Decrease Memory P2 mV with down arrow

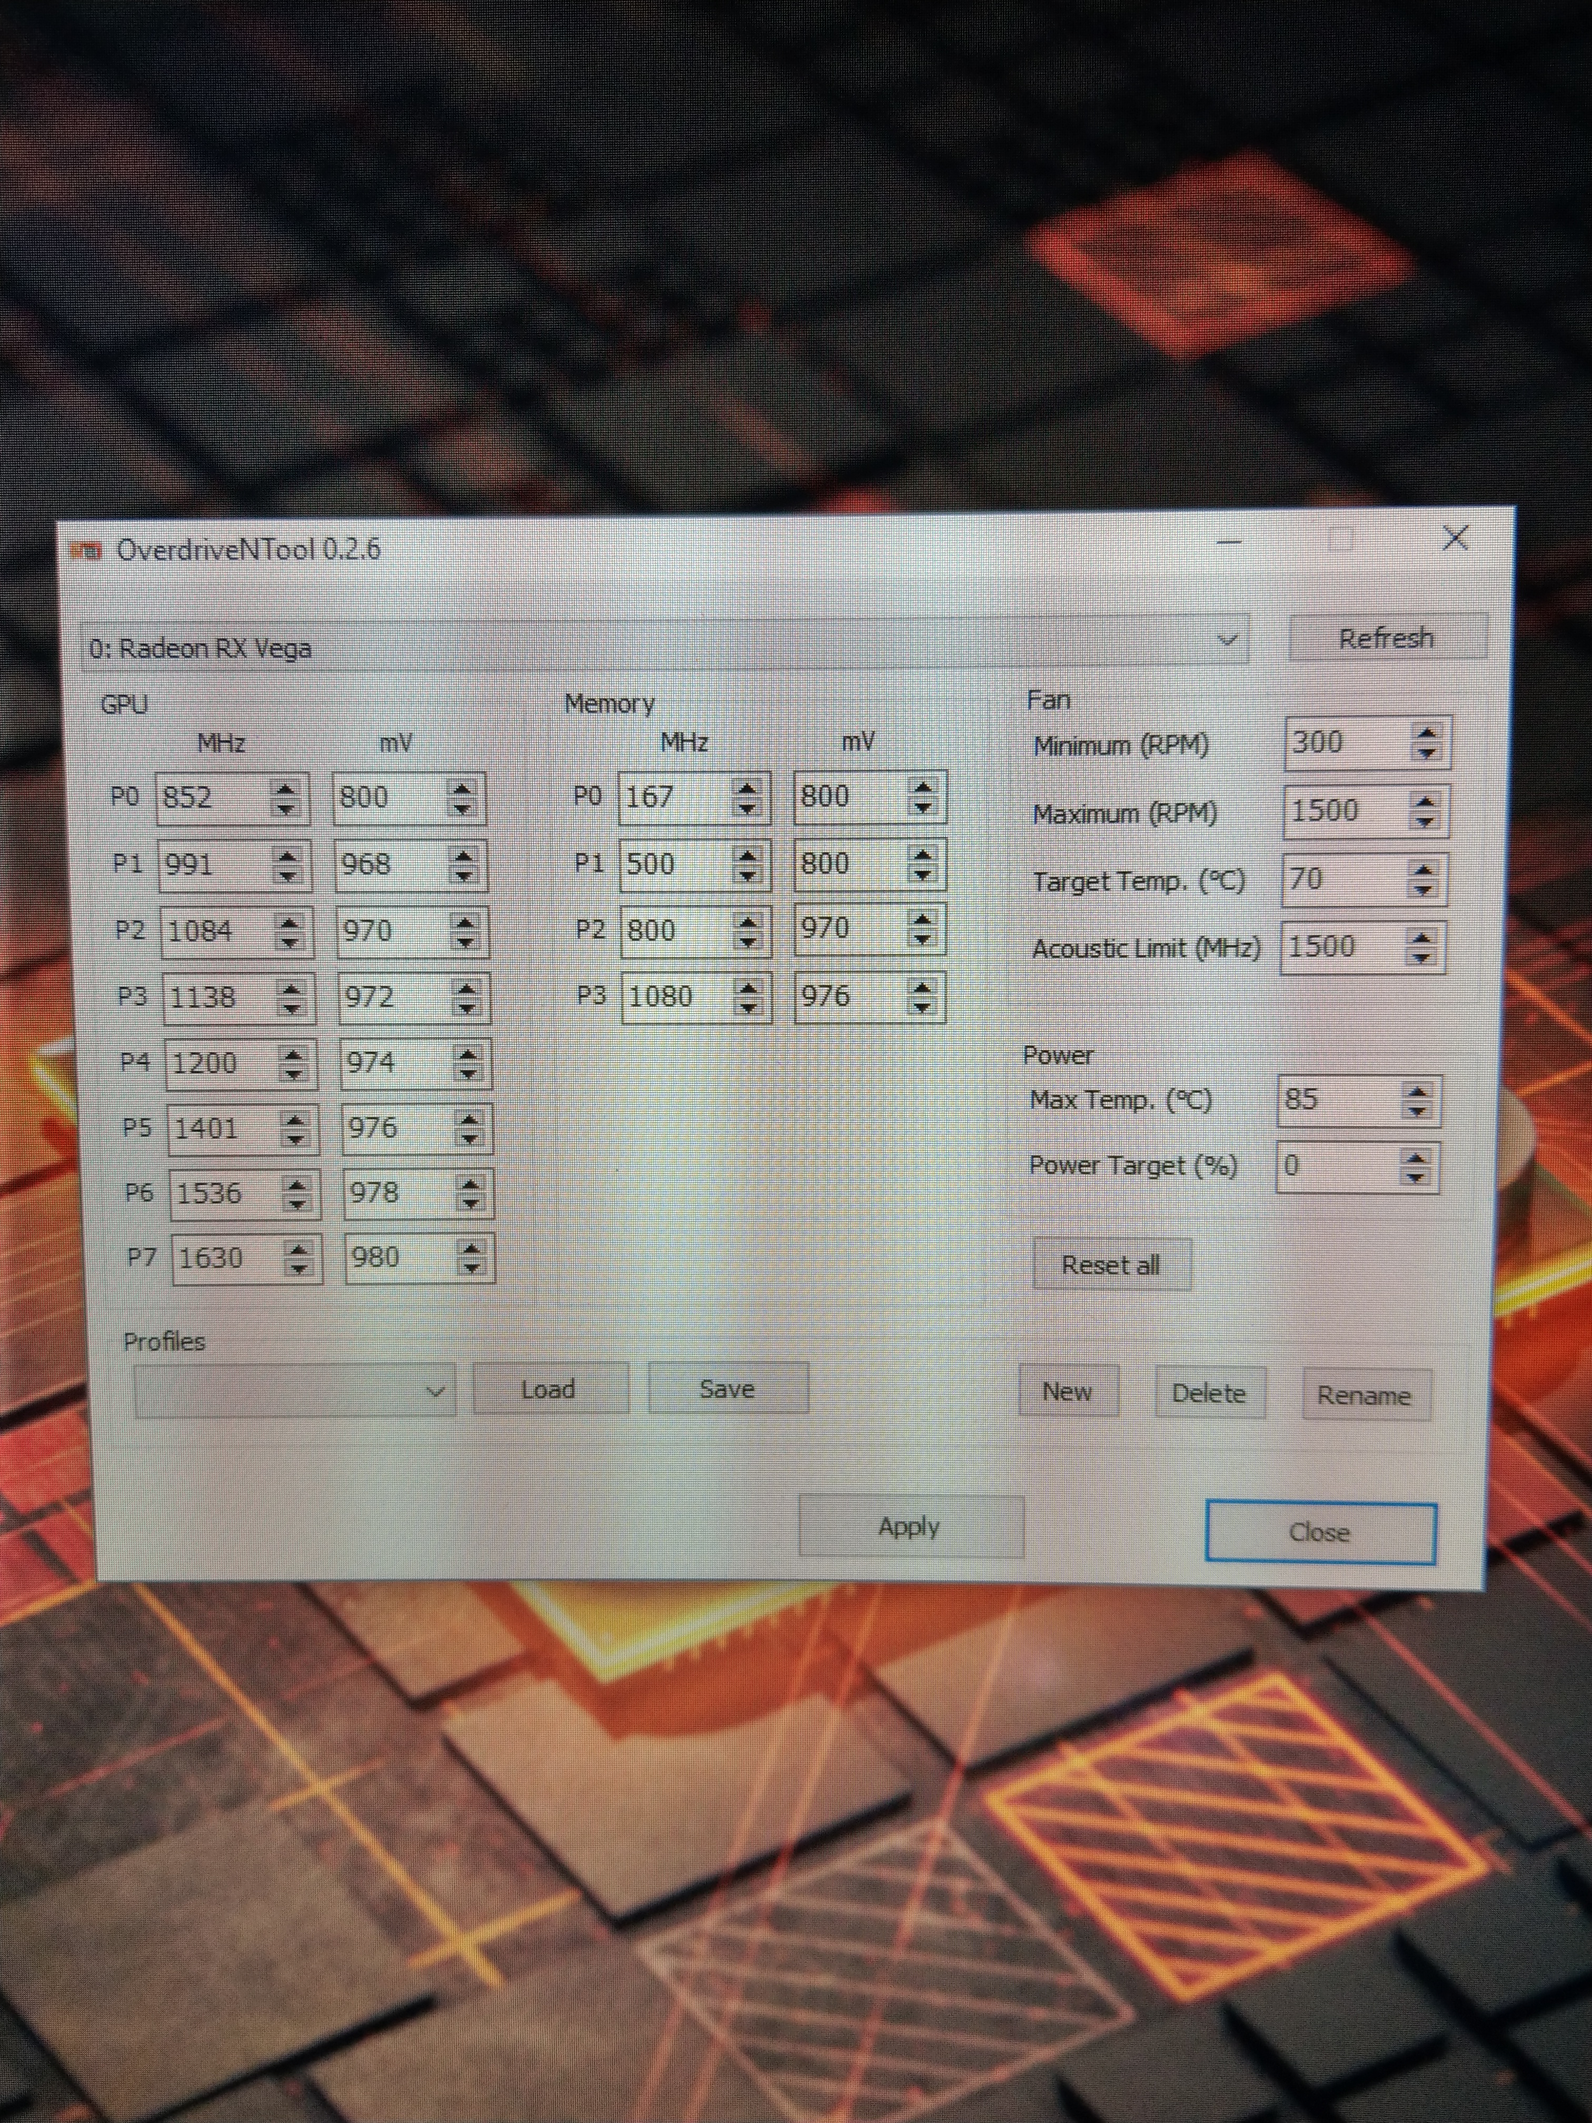coord(922,939)
